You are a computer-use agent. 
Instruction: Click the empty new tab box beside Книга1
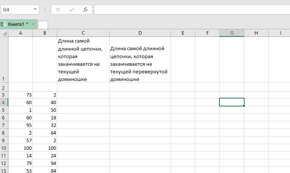pyautogui.click(x=43, y=25)
